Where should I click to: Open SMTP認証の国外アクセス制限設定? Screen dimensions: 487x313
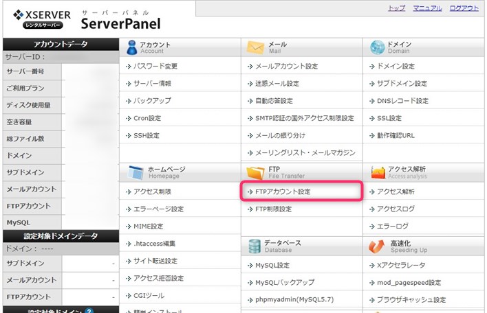coord(304,118)
